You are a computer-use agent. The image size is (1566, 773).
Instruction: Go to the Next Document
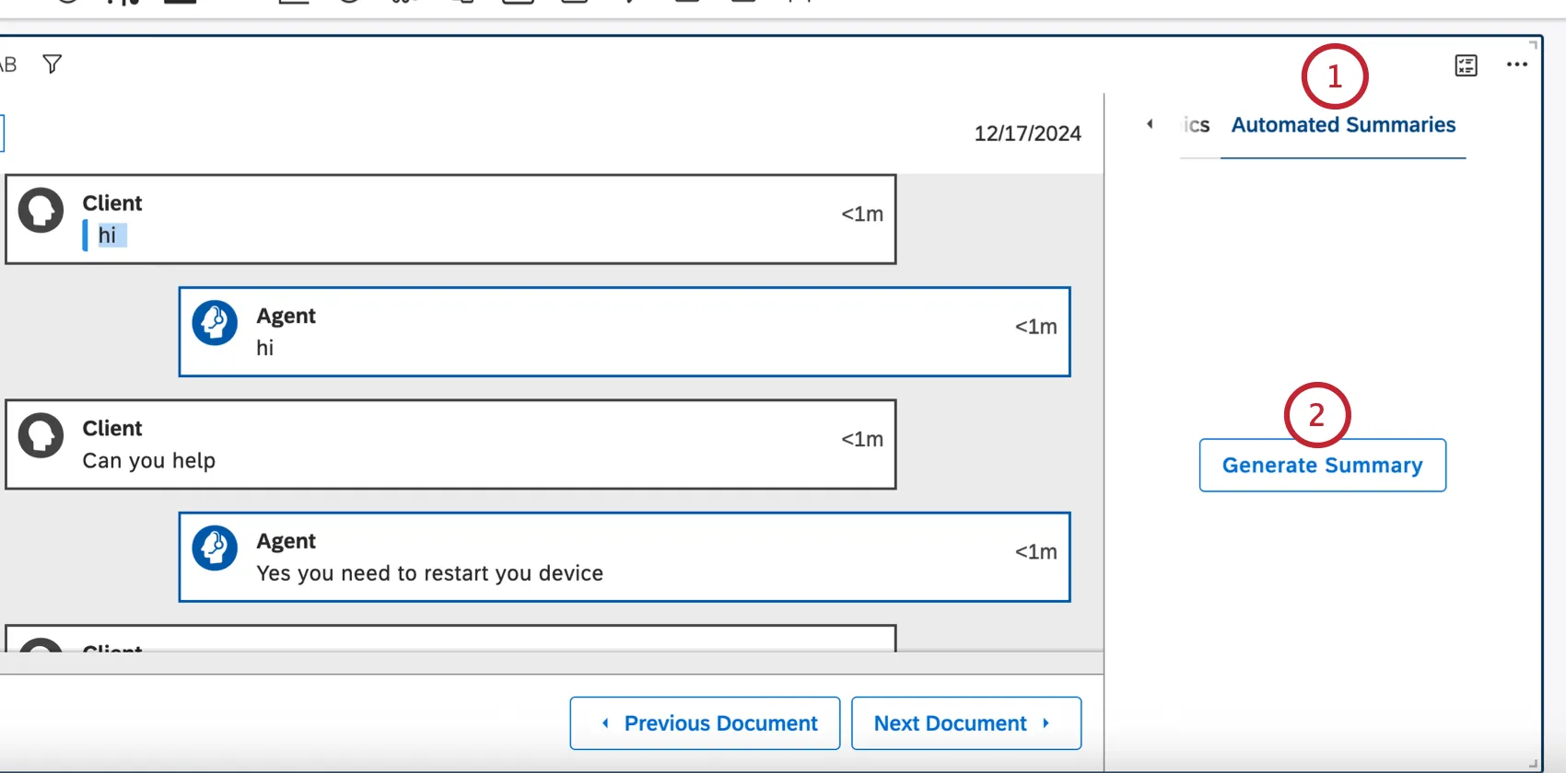click(x=966, y=723)
